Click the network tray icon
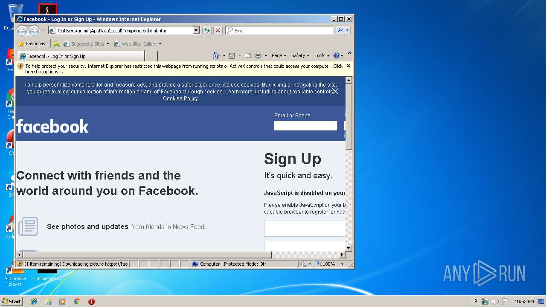Image resolution: width=546 pixels, height=307 pixels. point(485,301)
